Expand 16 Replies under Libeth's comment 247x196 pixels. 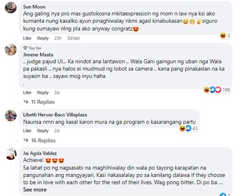click(x=42, y=140)
